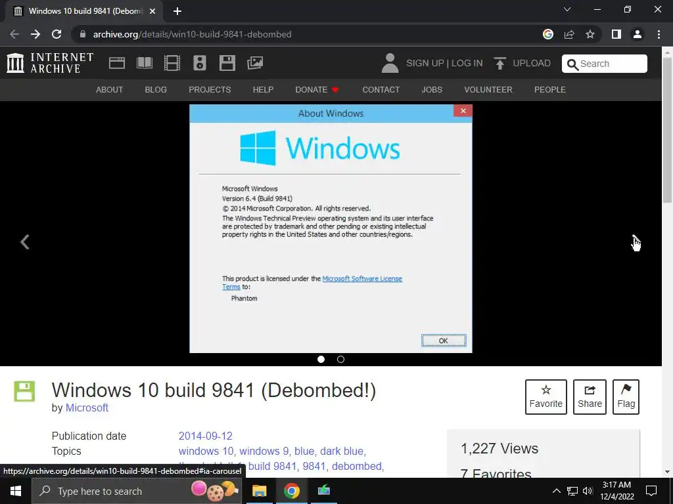
Task: Open the Windows Start menu
Action: point(16,491)
